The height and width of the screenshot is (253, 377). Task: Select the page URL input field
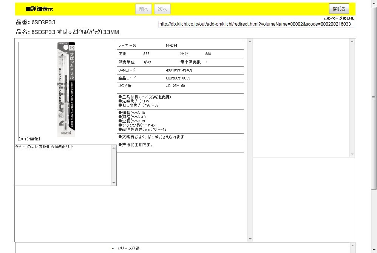[x=256, y=24]
